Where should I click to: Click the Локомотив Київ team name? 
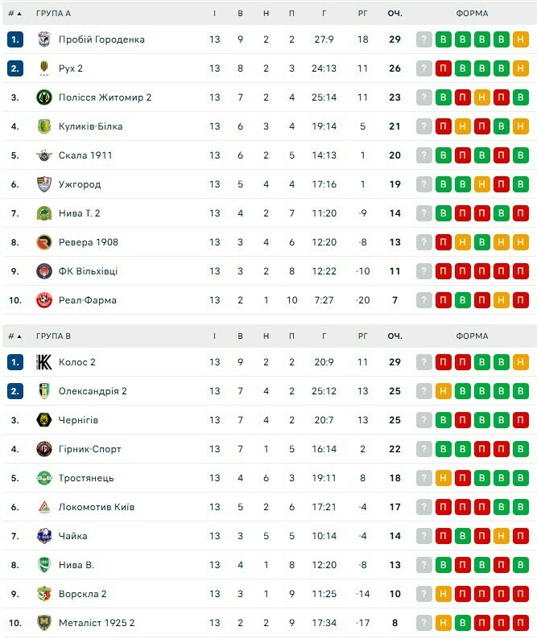[97, 507]
